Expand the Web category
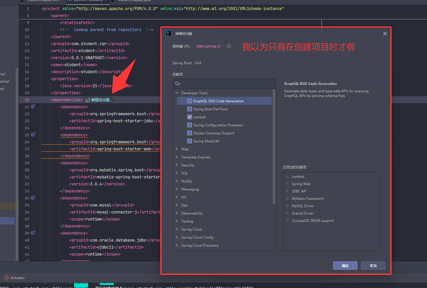The image size is (427, 288). click(x=177, y=149)
